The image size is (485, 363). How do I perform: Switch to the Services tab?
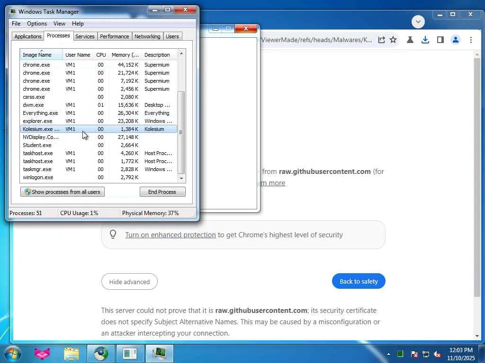[x=85, y=36]
